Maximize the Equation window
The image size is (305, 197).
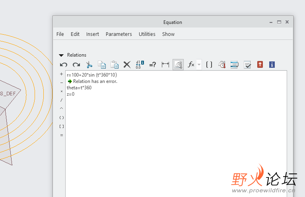(279, 22)
